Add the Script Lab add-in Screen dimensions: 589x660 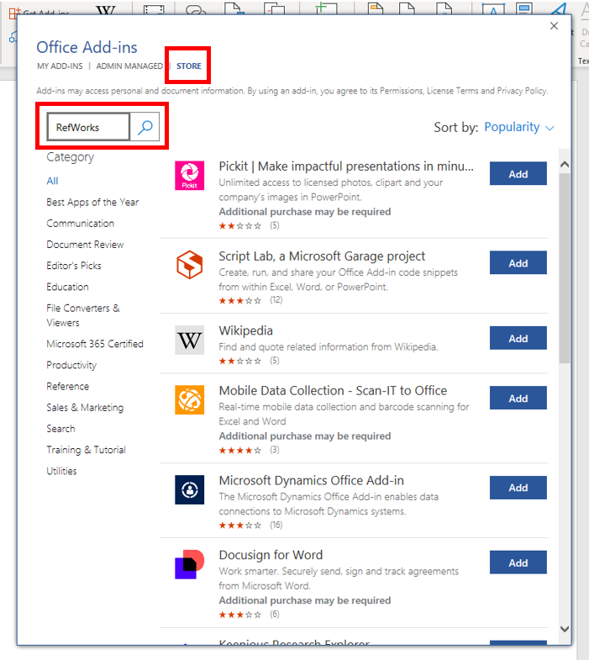tap(518, 263)
